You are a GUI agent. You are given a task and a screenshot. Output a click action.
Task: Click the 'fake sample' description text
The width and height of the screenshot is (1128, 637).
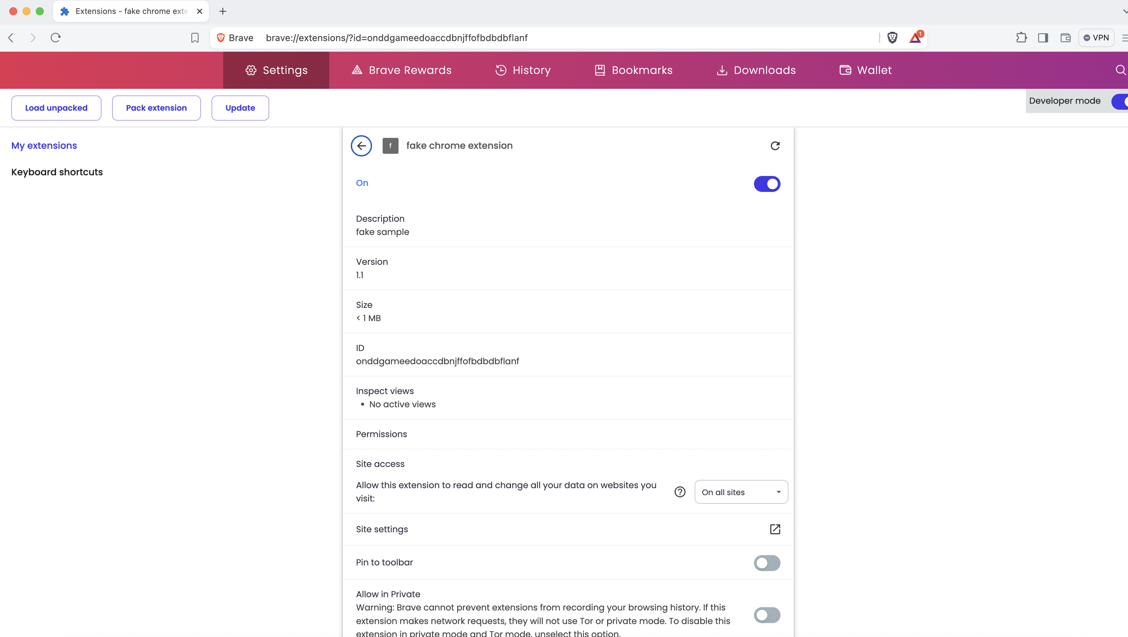tap(382, 232)
